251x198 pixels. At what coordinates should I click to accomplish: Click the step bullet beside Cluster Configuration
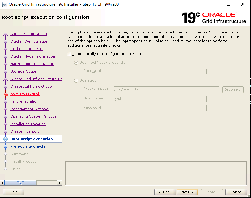pos(5,42)
